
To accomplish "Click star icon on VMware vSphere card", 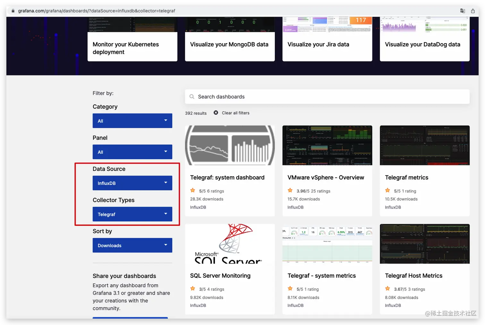I will point(290,190).
